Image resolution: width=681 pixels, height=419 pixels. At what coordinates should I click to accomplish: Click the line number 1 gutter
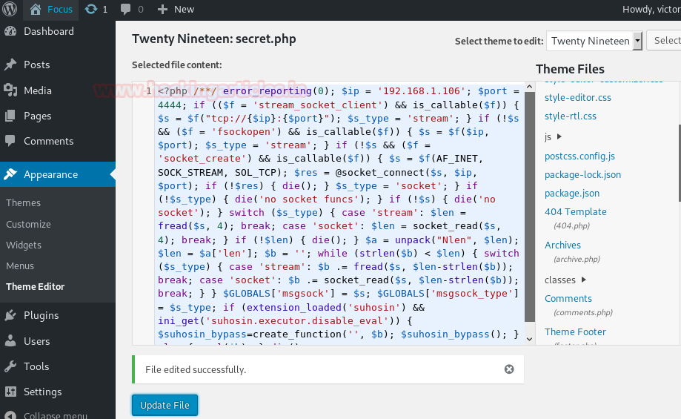click(148, 91)
